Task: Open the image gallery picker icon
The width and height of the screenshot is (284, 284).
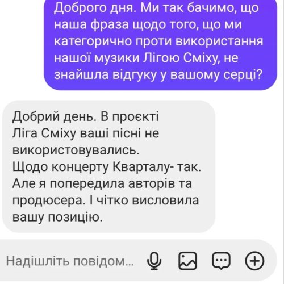Action: point(188,261)
